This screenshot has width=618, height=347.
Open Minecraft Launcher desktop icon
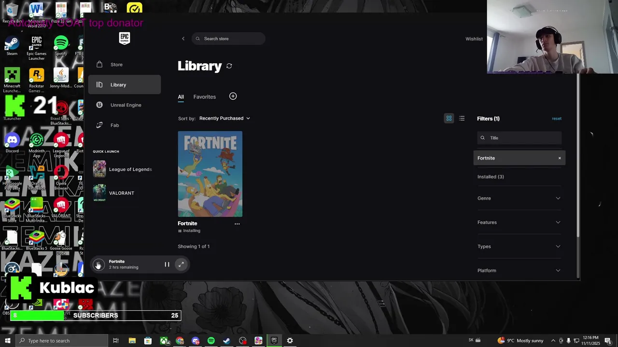pos(12,80)
